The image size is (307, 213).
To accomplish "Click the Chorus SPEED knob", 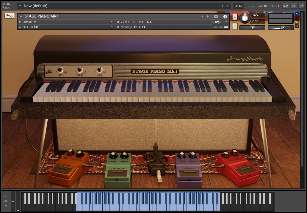I will tap(113, 155).
